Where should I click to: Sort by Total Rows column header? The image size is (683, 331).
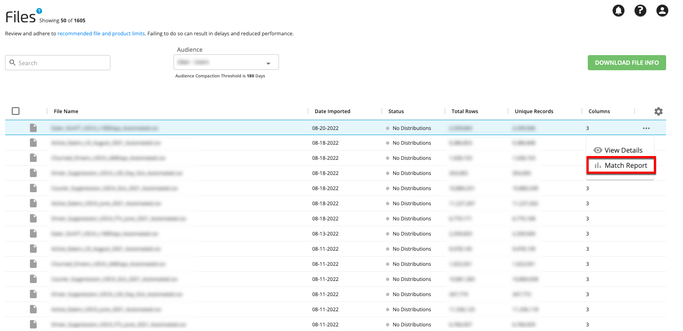(465, 111)
